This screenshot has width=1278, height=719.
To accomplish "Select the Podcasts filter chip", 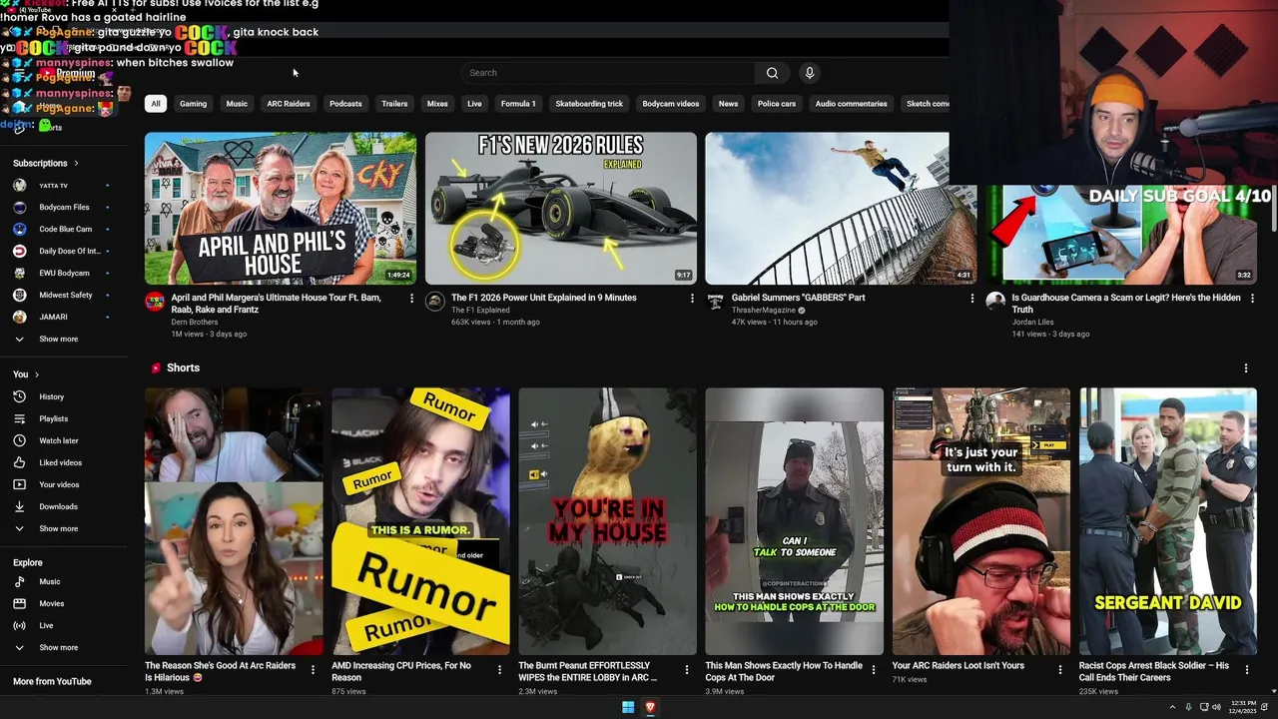I will click(345, 104).
